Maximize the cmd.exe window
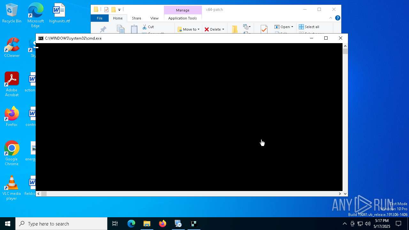This screenshot has width=409, height=230. (326, 38)
